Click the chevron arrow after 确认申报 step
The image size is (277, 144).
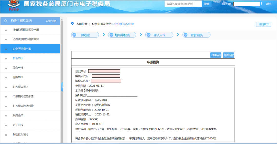178,35
